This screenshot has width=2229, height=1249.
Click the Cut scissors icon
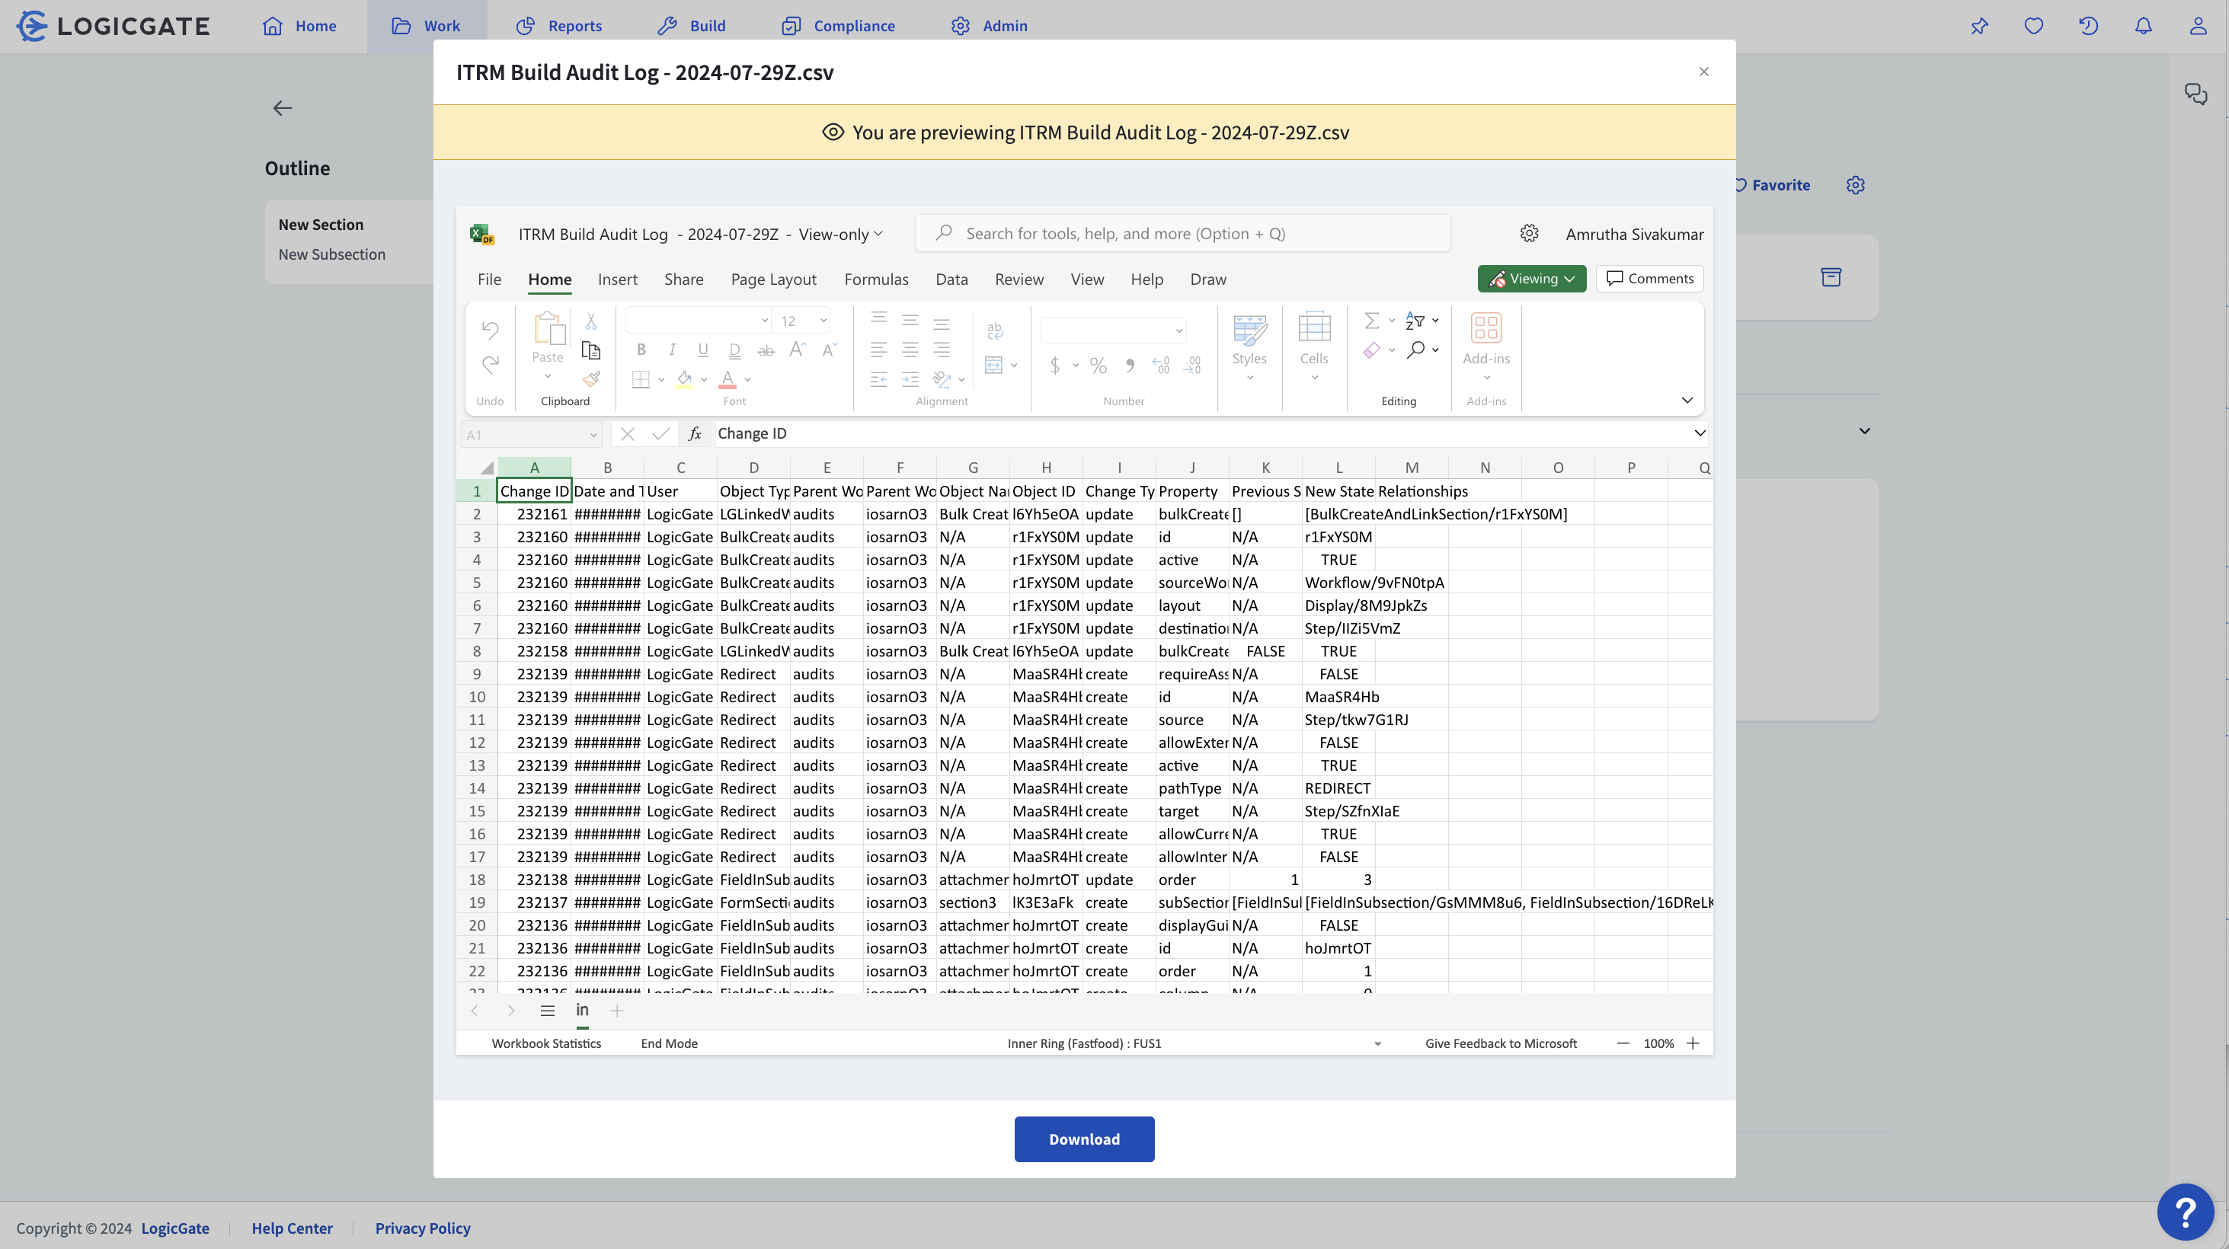pos(591,321)
